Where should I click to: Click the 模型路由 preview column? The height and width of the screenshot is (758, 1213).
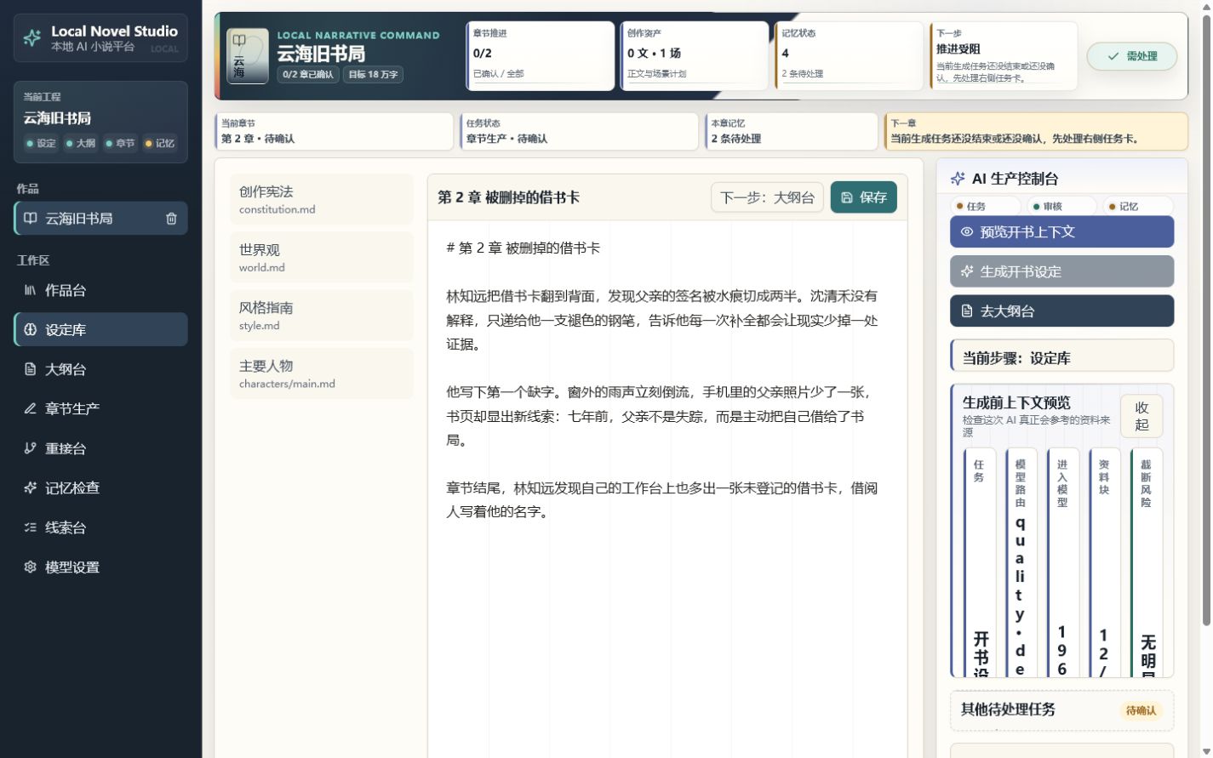click(1021, 562)
